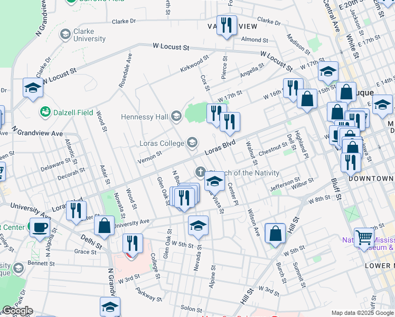Open the Google logo link
Screen dimensions: 395x317
[17, 310]
